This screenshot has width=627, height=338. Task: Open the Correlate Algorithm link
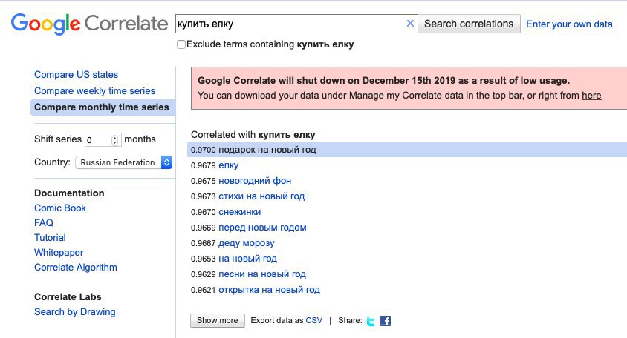pos(76,268)
